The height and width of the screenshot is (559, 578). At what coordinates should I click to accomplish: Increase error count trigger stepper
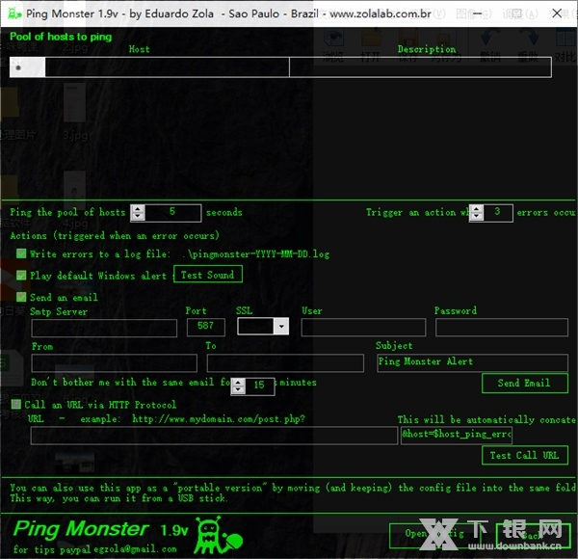(x=477, y=209)
